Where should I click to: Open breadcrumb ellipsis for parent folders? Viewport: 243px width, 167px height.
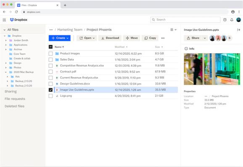coord(51,30)
